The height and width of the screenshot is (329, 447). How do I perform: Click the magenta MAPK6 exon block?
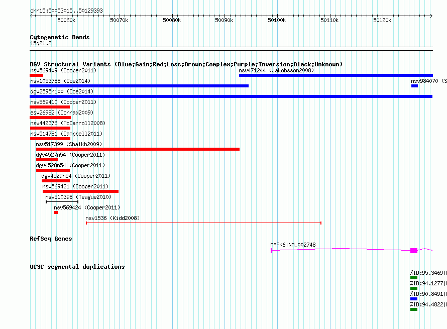tap(414, 251)
